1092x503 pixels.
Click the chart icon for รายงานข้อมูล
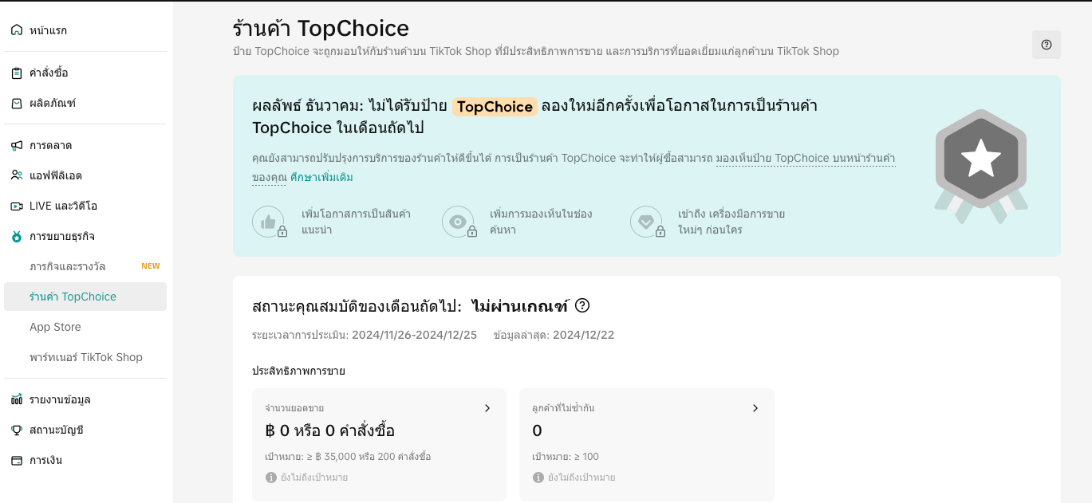[x=17, y=400]
